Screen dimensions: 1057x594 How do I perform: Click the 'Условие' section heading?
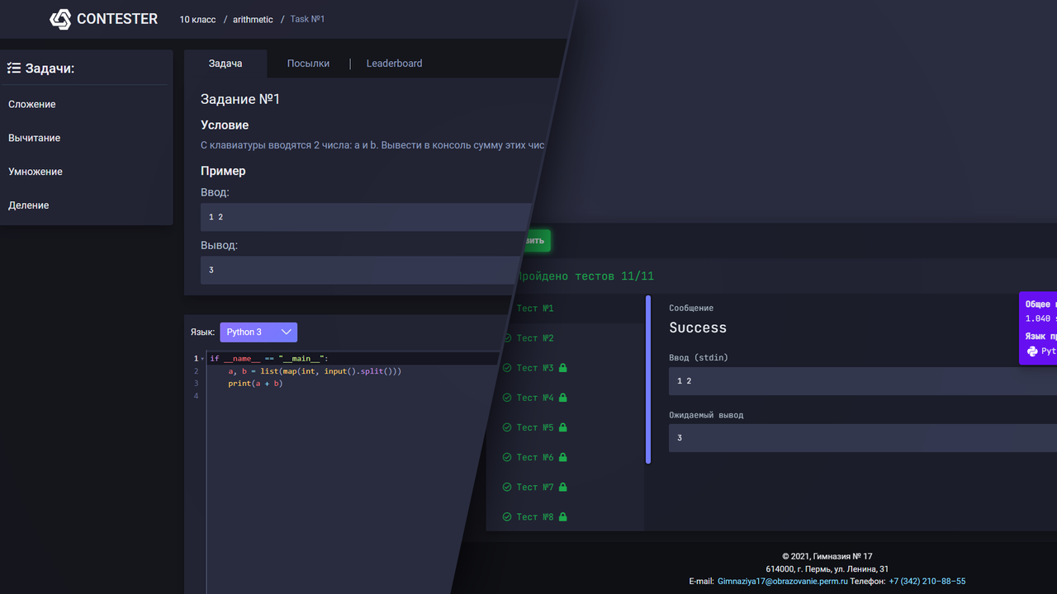click(x=225, y=125)
